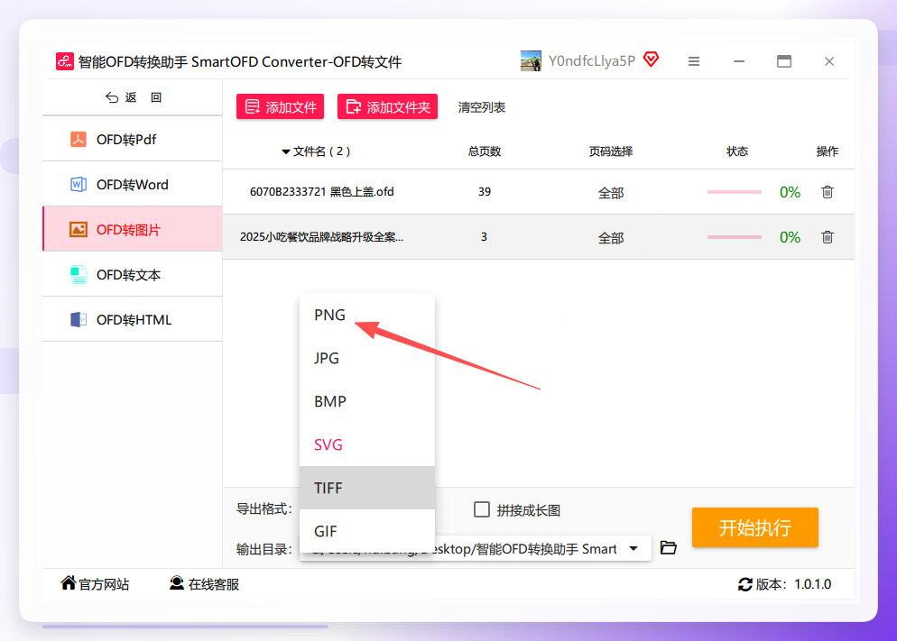Click the 返回 back button
Viewport: 897px width, 641px height.
click(x=134, y=97)
